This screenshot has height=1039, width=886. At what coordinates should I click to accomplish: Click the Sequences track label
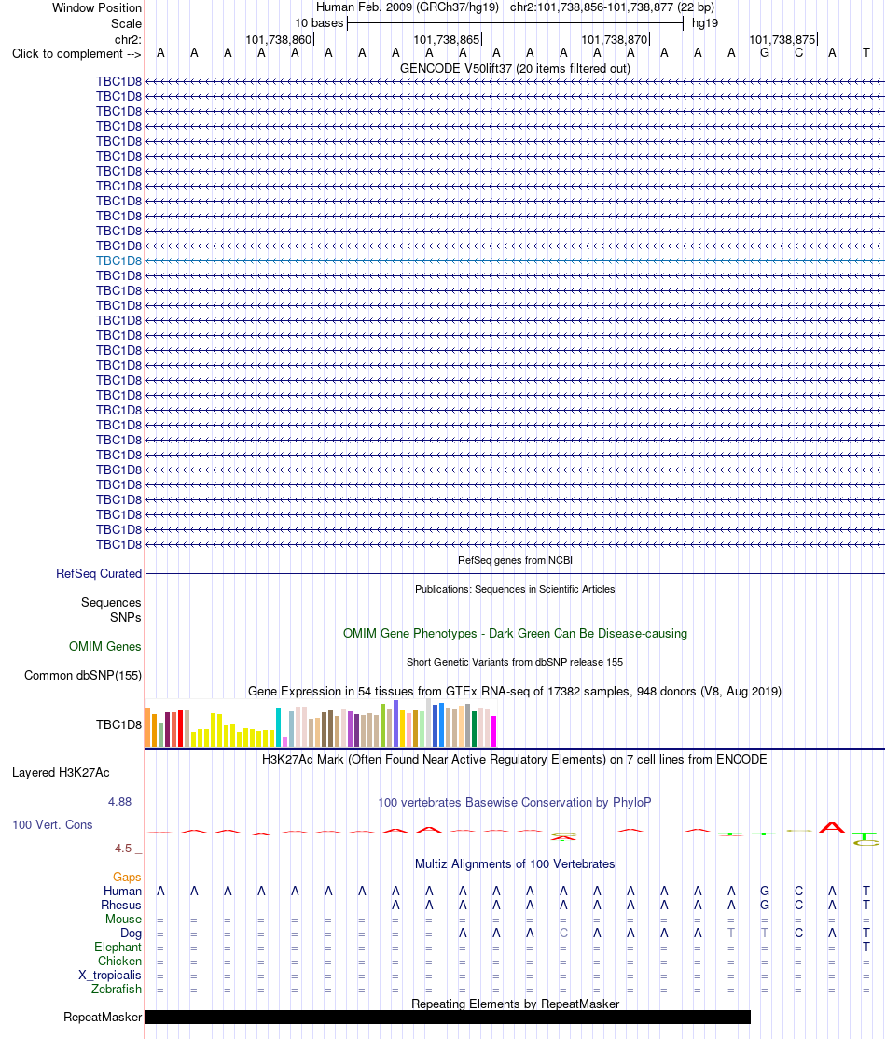click(x=111, y=602)
